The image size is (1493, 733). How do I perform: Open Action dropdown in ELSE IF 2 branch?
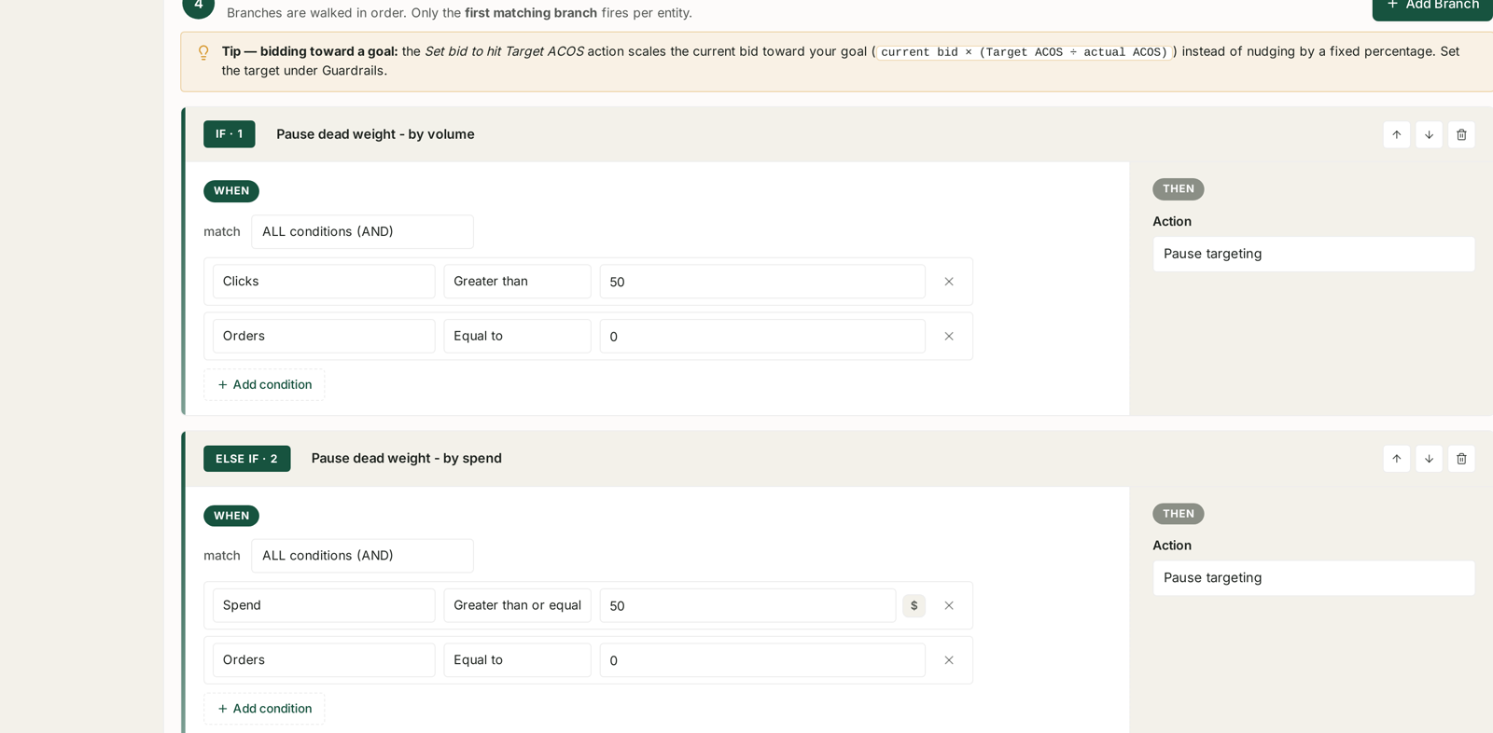[1314, 578]
